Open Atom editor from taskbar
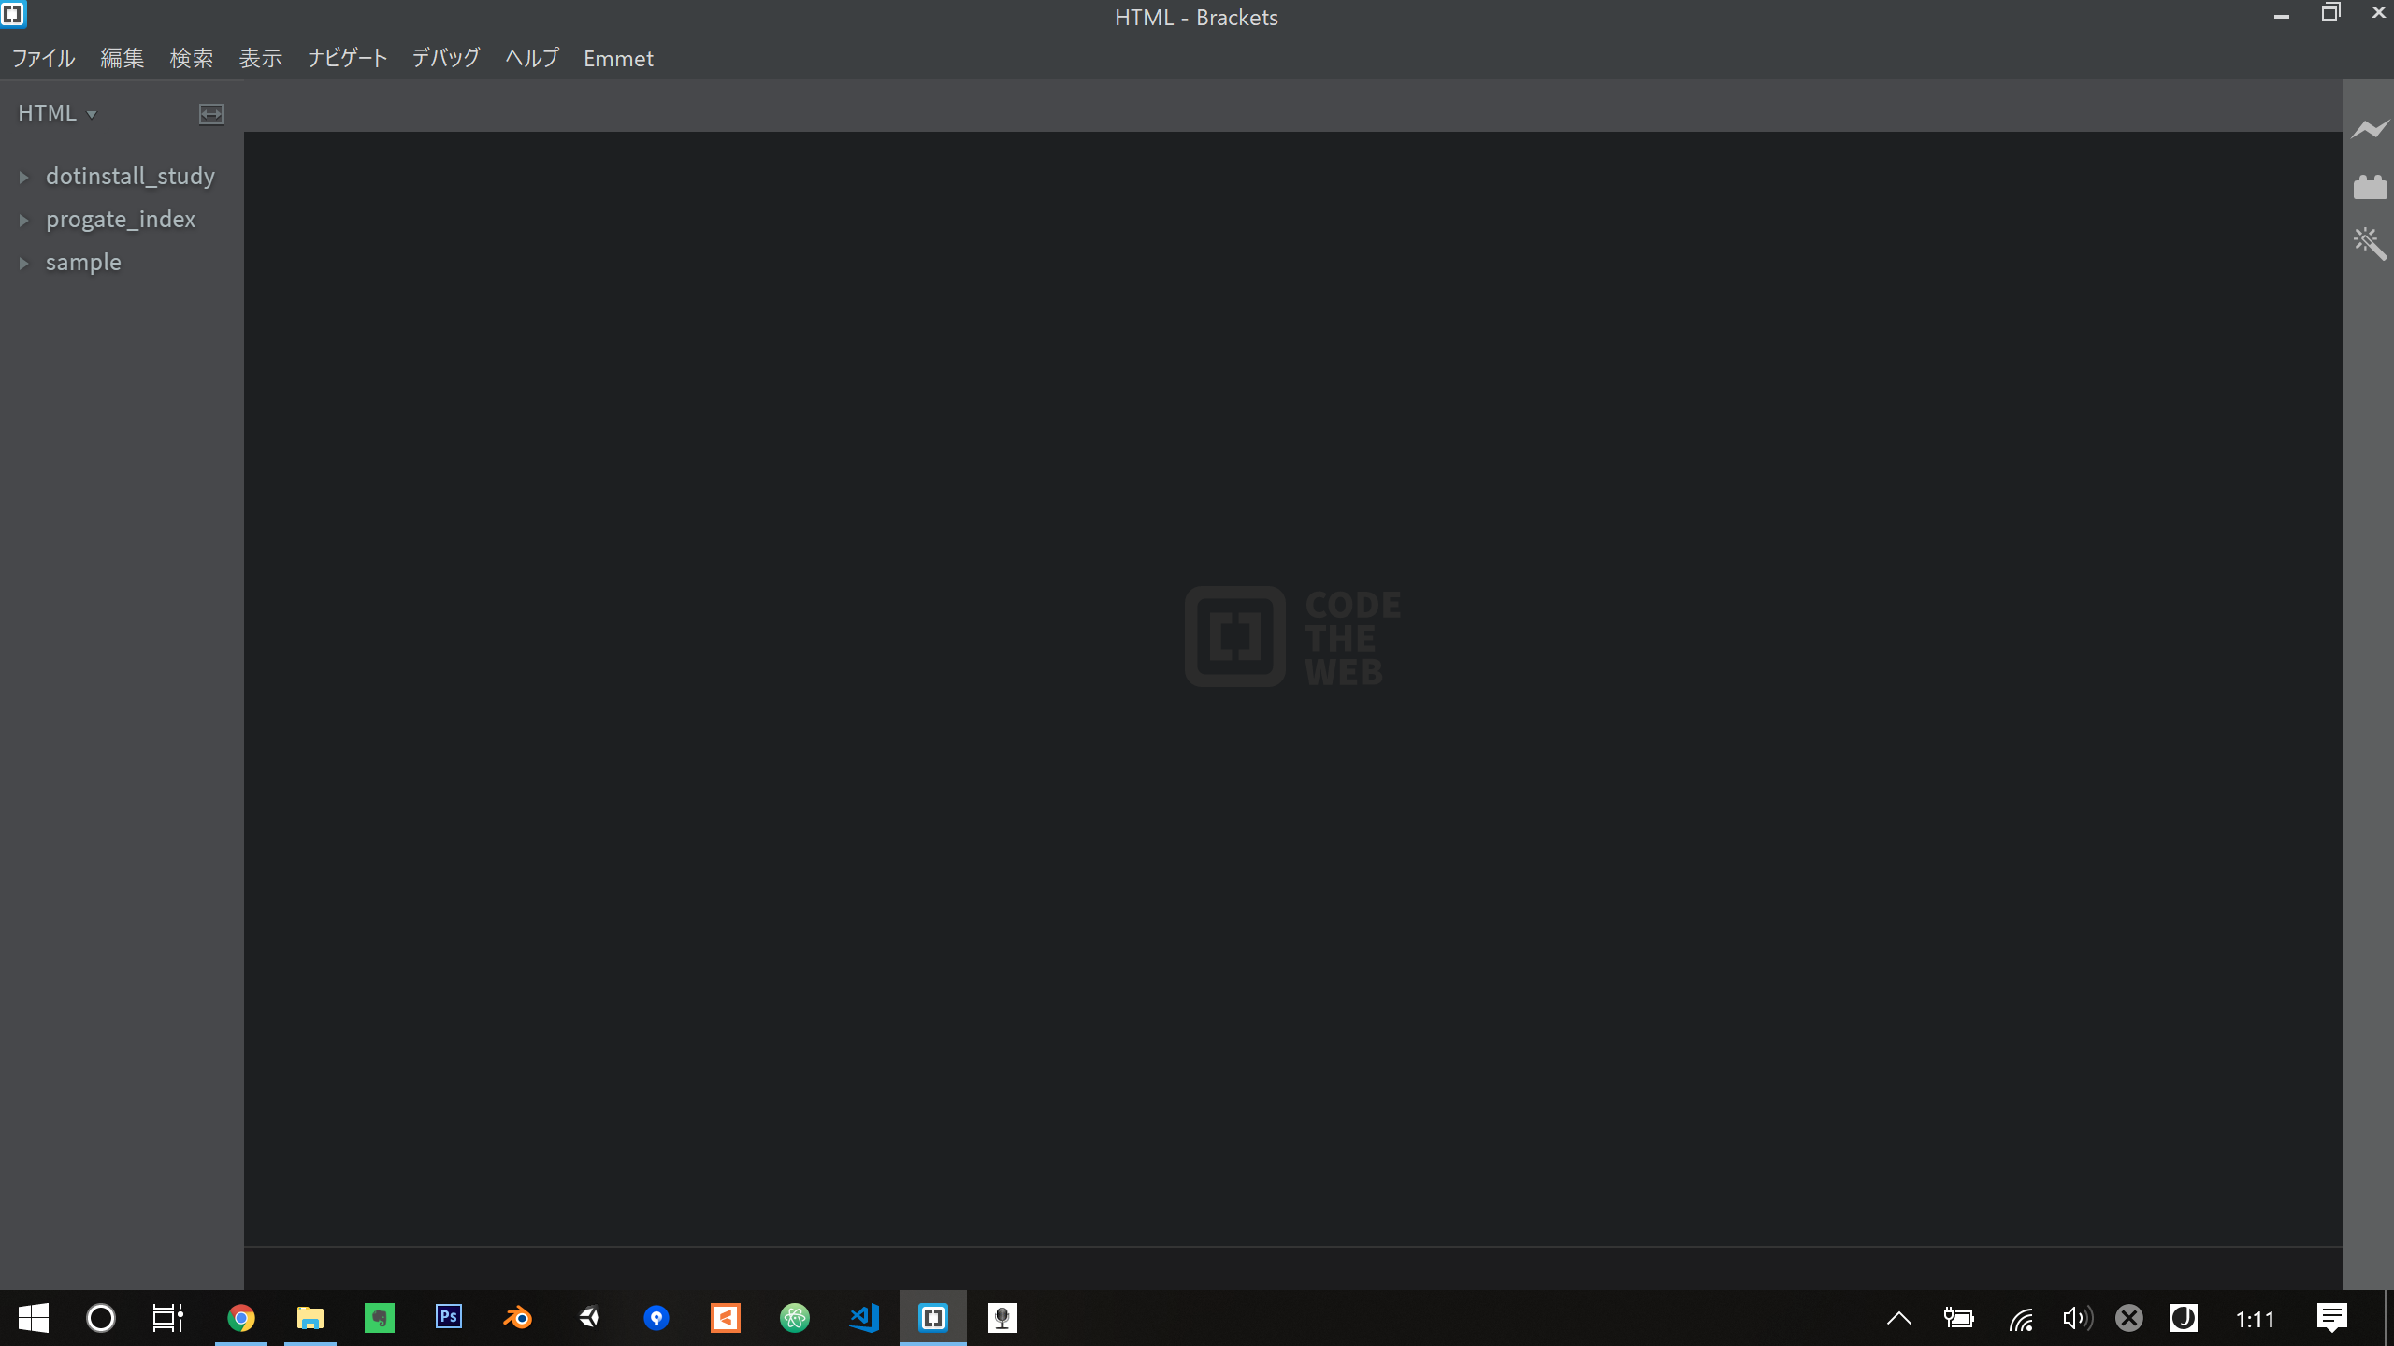 click(x=795, y=1318)
